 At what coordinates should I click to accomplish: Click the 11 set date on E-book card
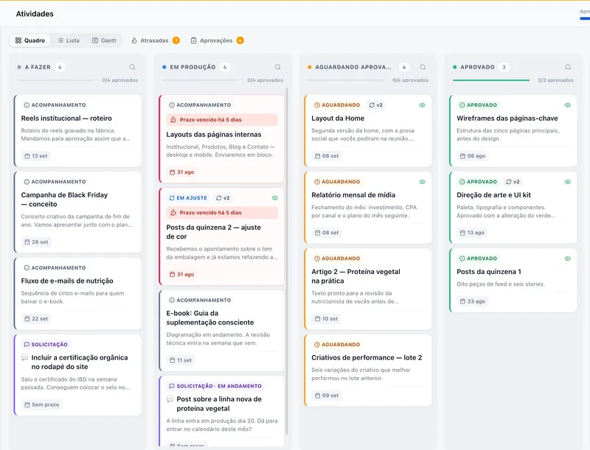(x=181, y=360)
